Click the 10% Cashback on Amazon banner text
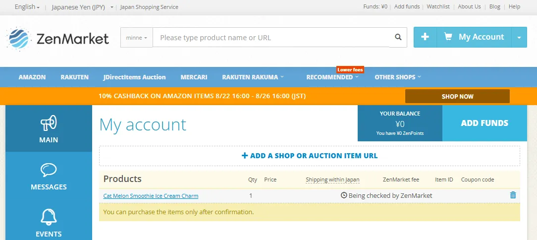The height and width of the screenshot is (240, 537). point(202,96)
